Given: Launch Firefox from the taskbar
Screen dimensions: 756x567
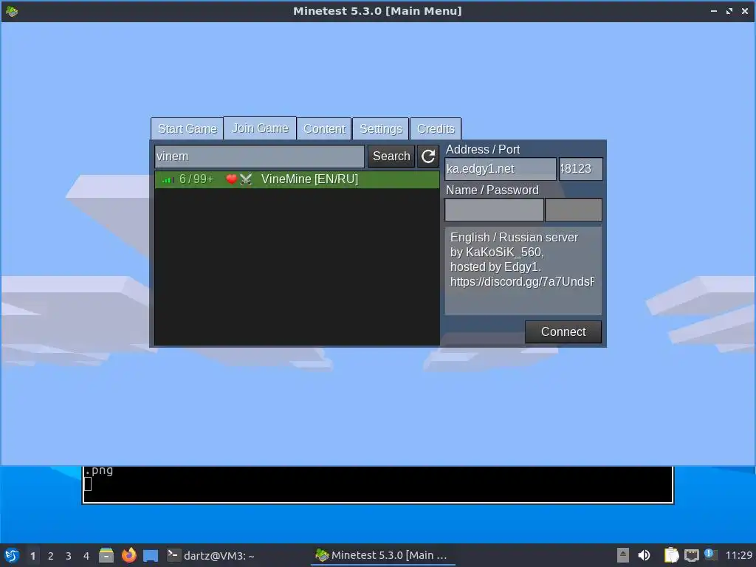Looking at the screenshot, I should (x=128, y=555).
